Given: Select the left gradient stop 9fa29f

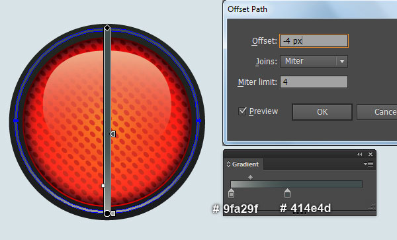Looking at the screenshot, I should (231, 194).
